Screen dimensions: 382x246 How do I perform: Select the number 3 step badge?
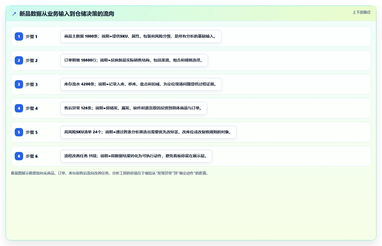19,84
